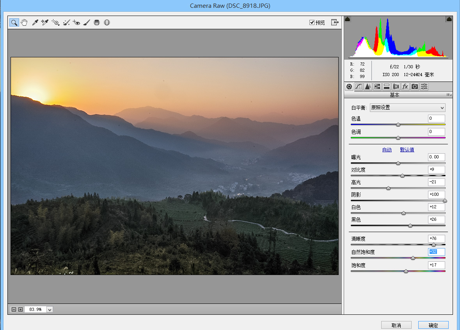
Task: Click the 对比度 contrast slider handle
Action: [403, 176]
